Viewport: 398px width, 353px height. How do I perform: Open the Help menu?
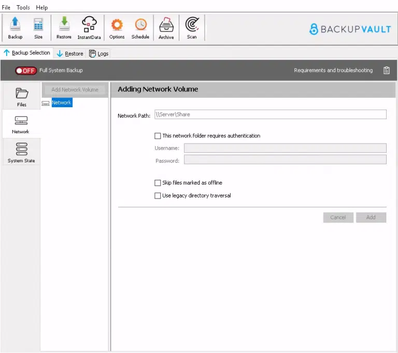click(42, 7)
